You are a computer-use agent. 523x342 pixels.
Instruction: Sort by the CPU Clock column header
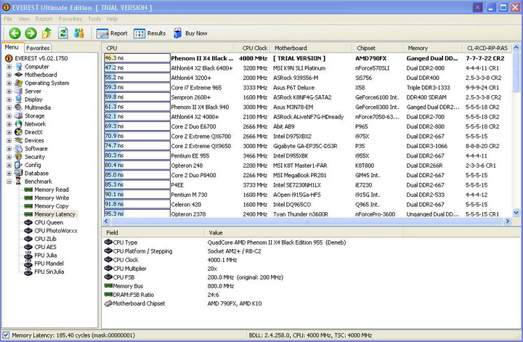click(x=252, y=48)
